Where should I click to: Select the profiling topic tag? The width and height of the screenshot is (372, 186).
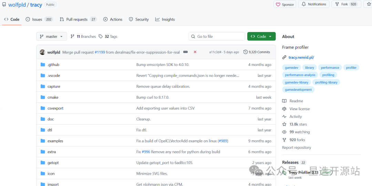(x=328, y=75)
